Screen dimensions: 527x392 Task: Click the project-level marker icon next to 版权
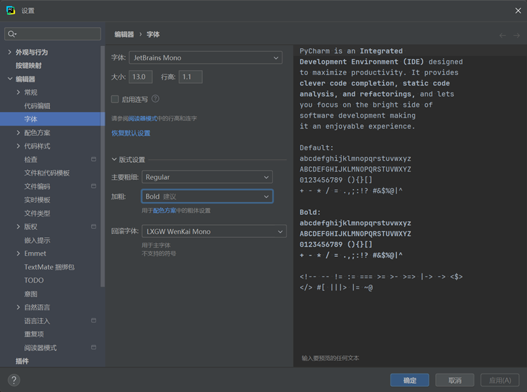coord(94,226)
